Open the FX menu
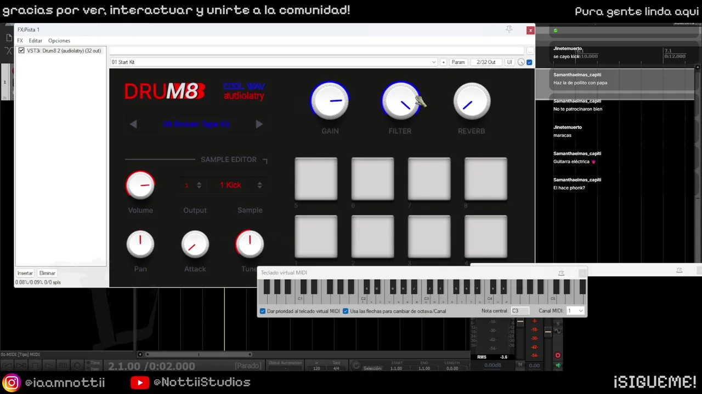Viewport: 702px width, 394px height. coord(20,40)
